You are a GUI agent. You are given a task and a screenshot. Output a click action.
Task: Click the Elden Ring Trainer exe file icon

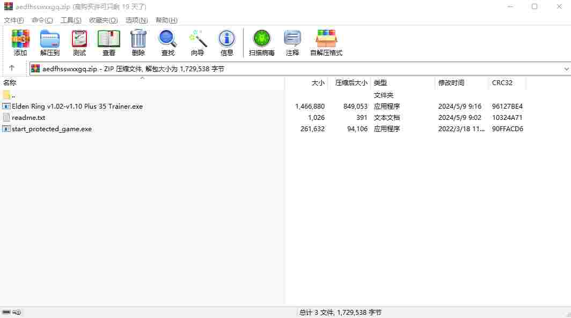pos(6,107)
